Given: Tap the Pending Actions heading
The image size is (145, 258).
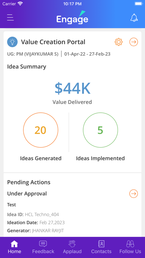Looking at the screenshot, I should 29,182.
